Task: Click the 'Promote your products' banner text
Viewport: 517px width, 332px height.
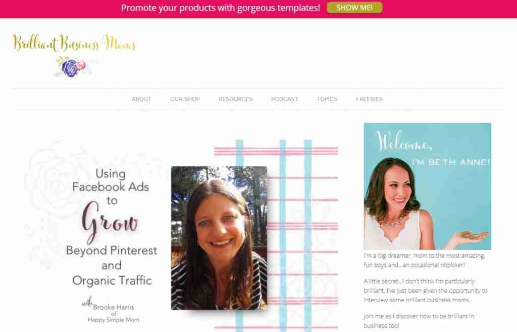Action: click(221, 8)
